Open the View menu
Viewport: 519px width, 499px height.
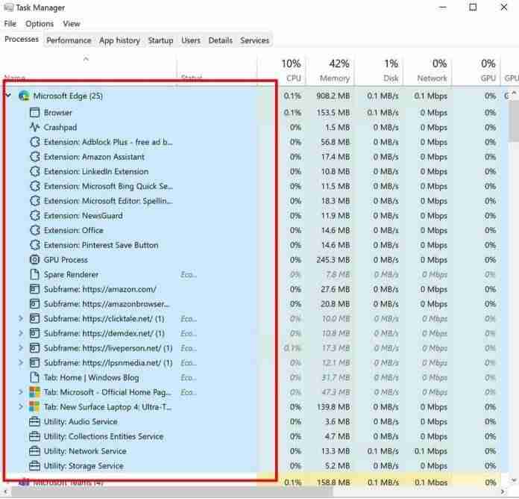coord(72,24)
